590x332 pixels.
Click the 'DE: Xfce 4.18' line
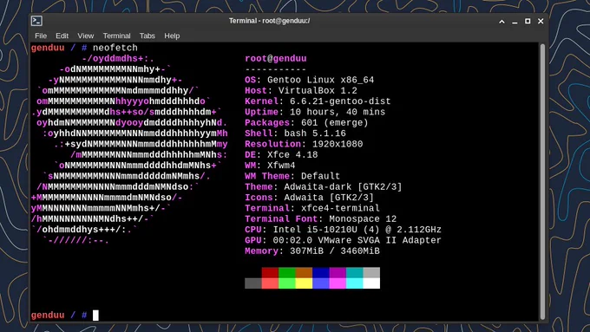[281, 155]
